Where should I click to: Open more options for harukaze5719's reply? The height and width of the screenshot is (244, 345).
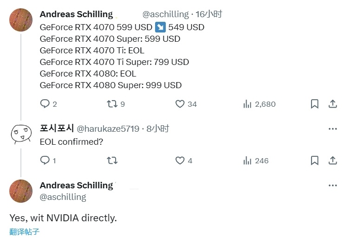point(332,128)
